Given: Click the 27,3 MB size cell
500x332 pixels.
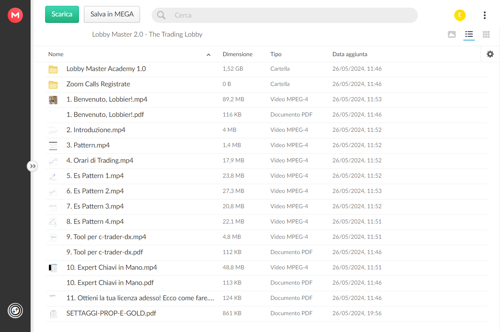Looking at the screenshot, I should click(x=233, y=191).
